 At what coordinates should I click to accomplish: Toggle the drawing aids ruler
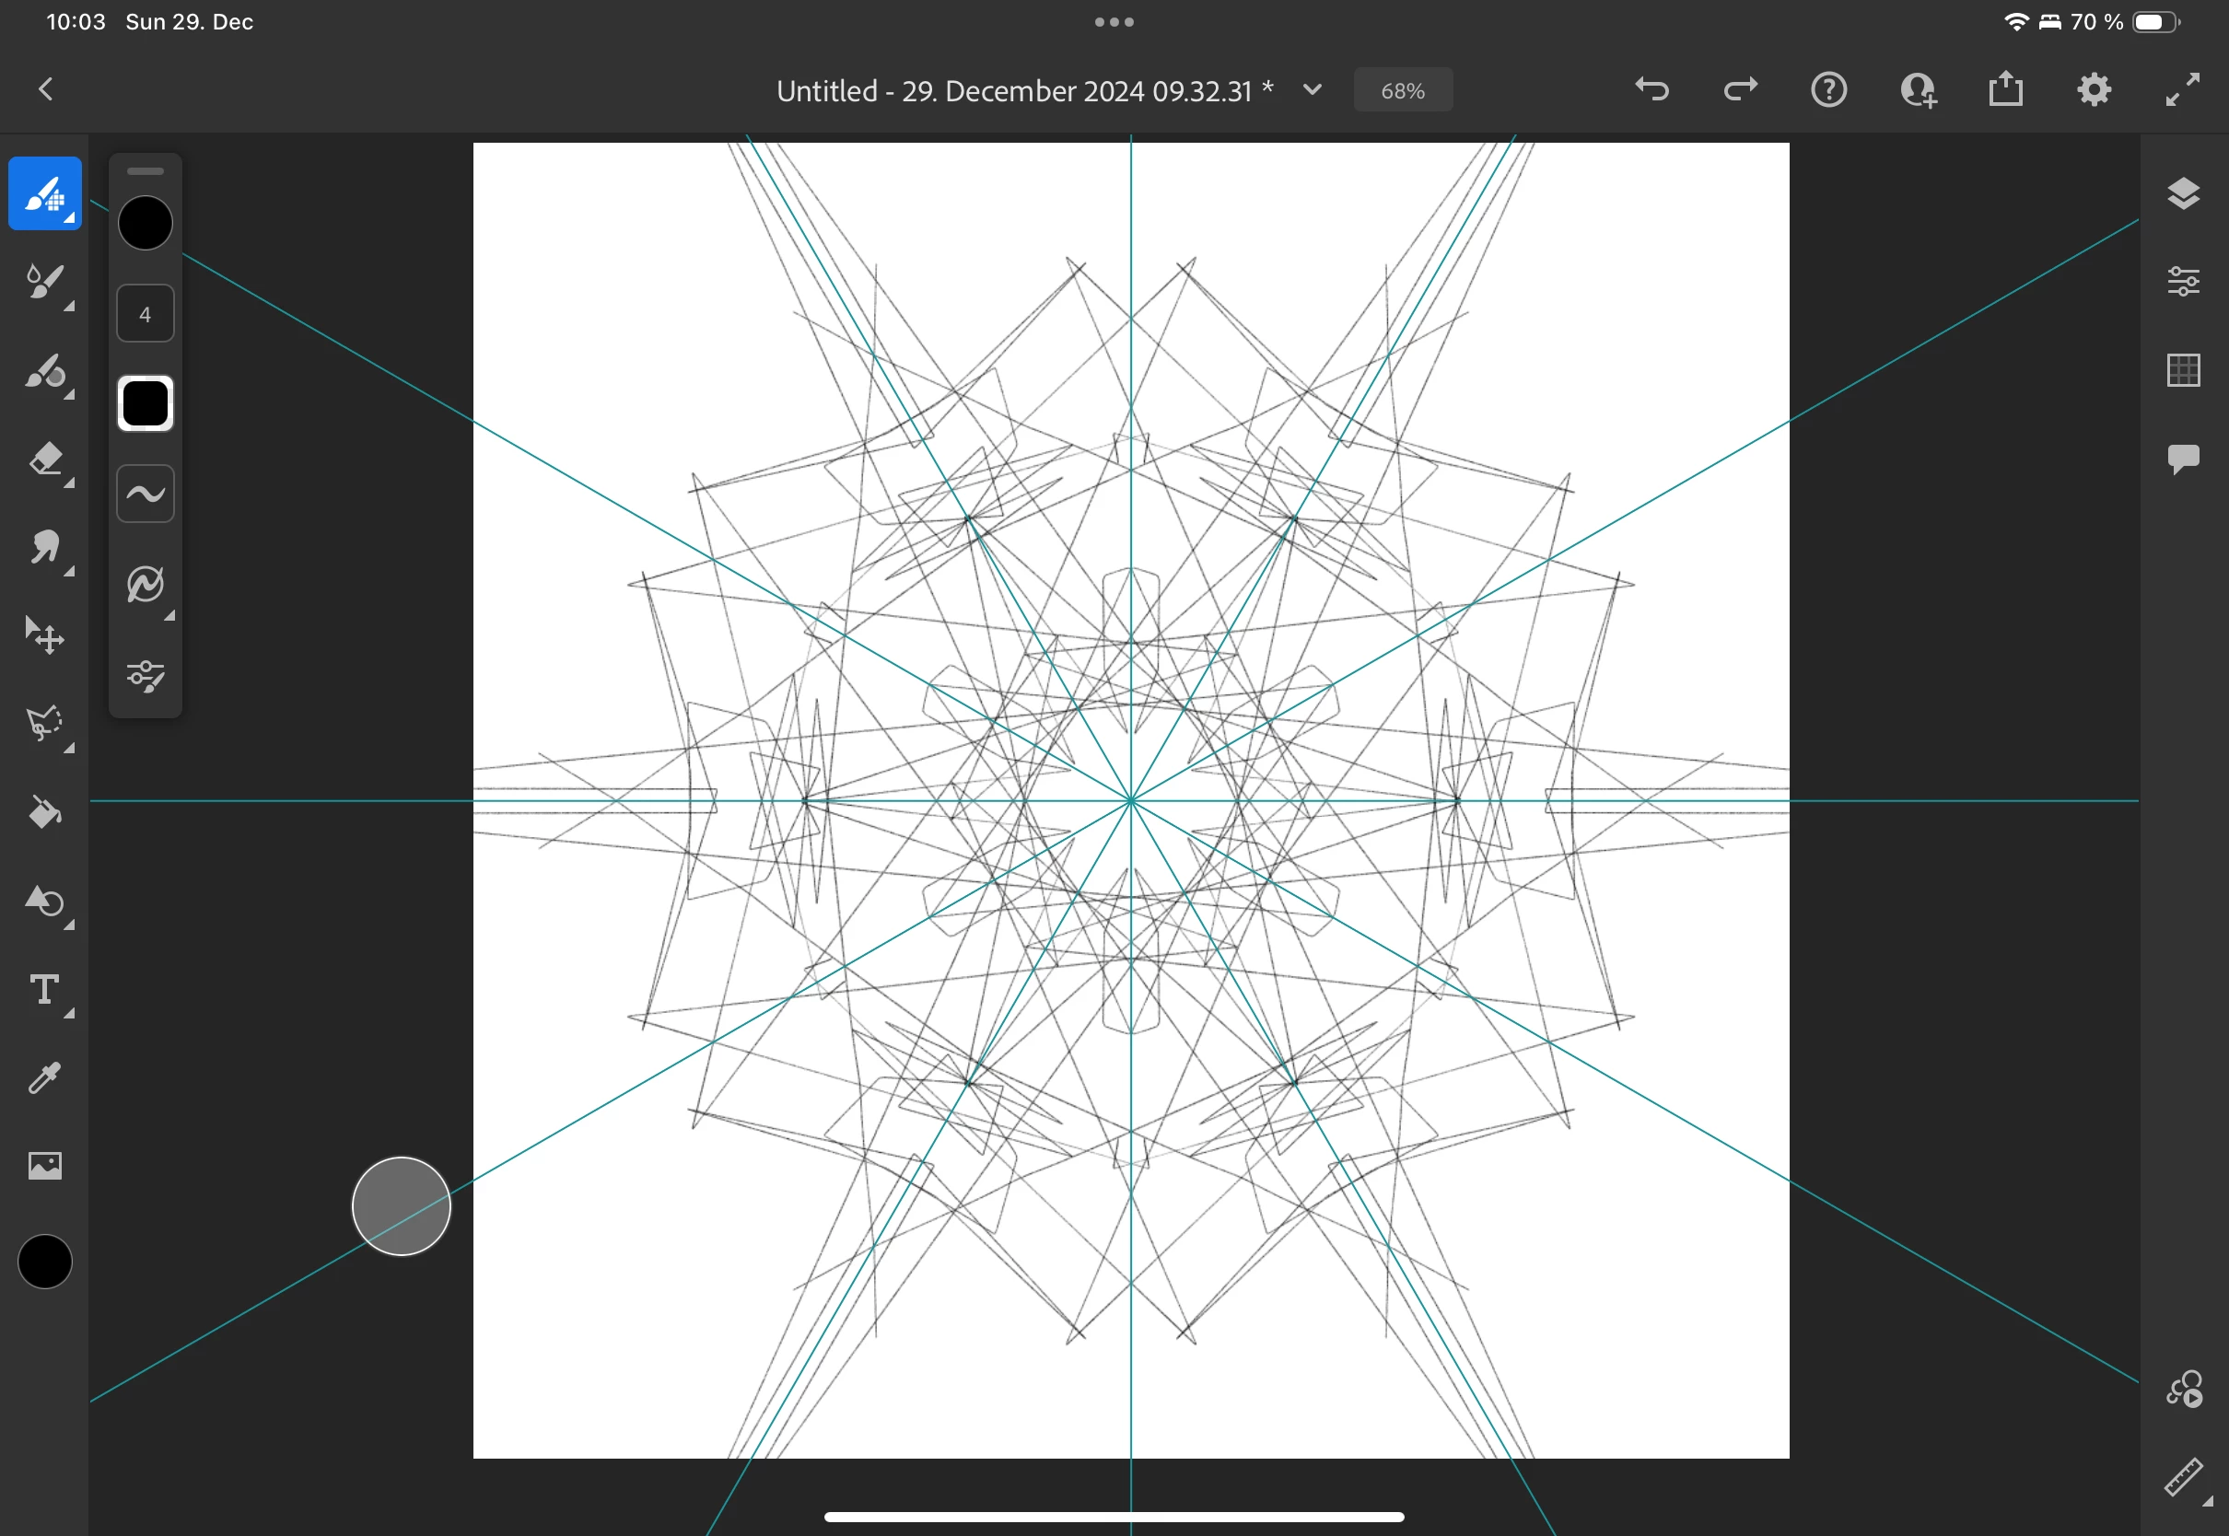(x=2183, y=1476)
